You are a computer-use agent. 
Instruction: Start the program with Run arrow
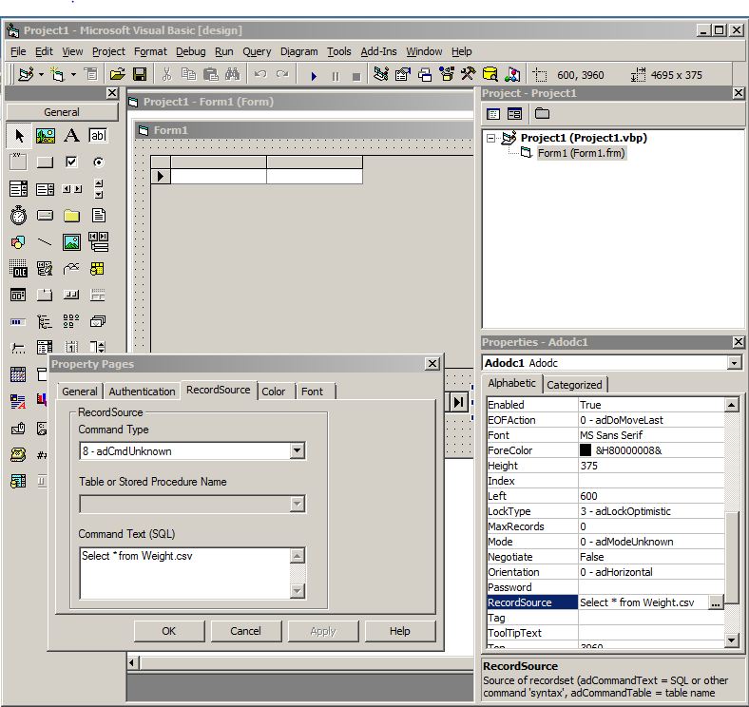[x=314, y=75]
